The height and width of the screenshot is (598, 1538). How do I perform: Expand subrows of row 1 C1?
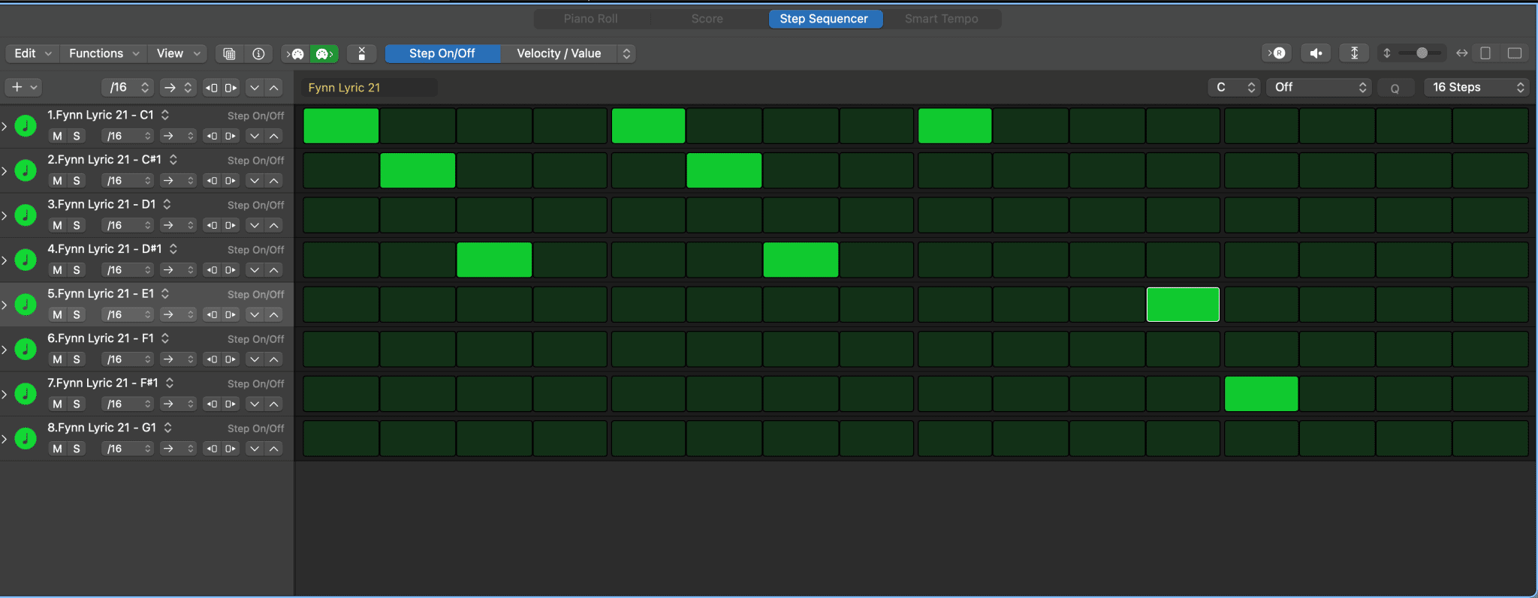tap(5, 126)
